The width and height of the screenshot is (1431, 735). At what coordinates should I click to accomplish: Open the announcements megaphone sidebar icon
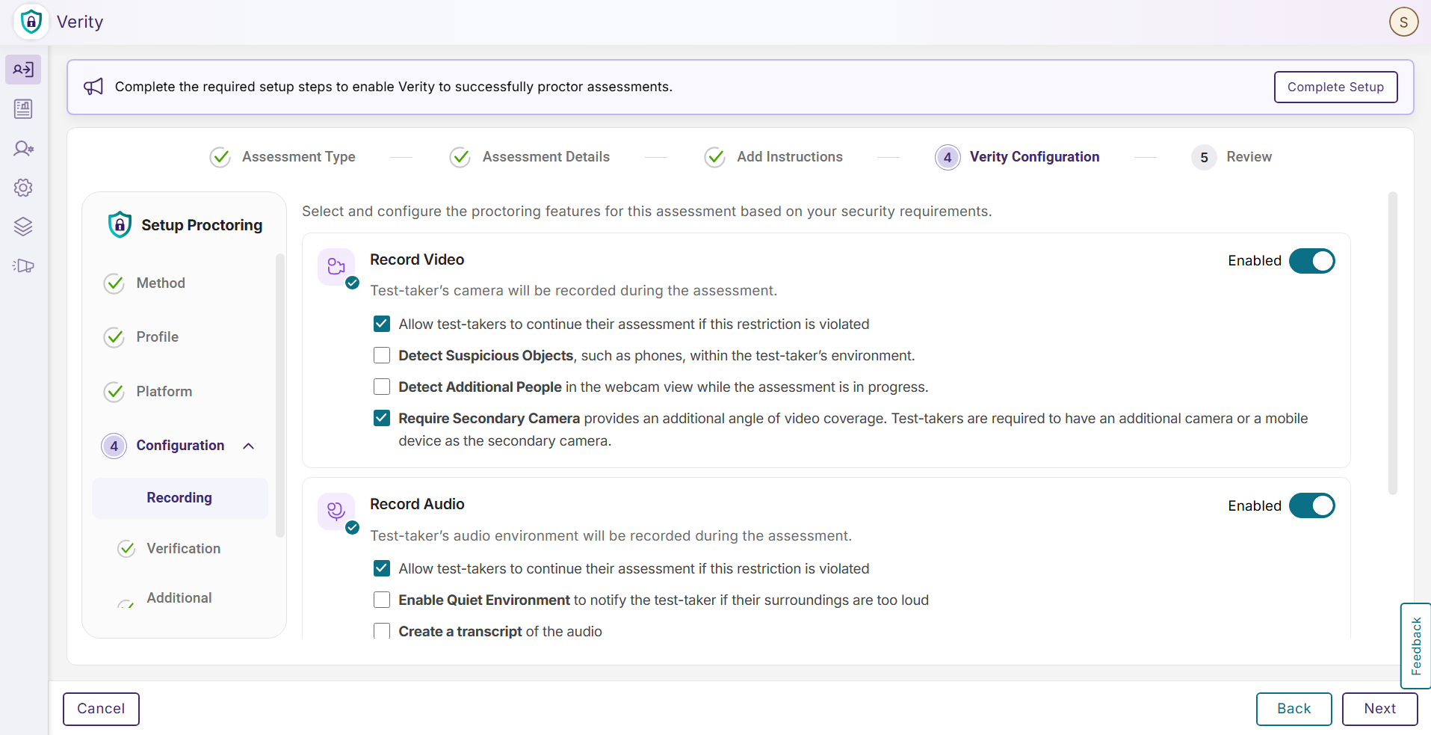[23, 265]
